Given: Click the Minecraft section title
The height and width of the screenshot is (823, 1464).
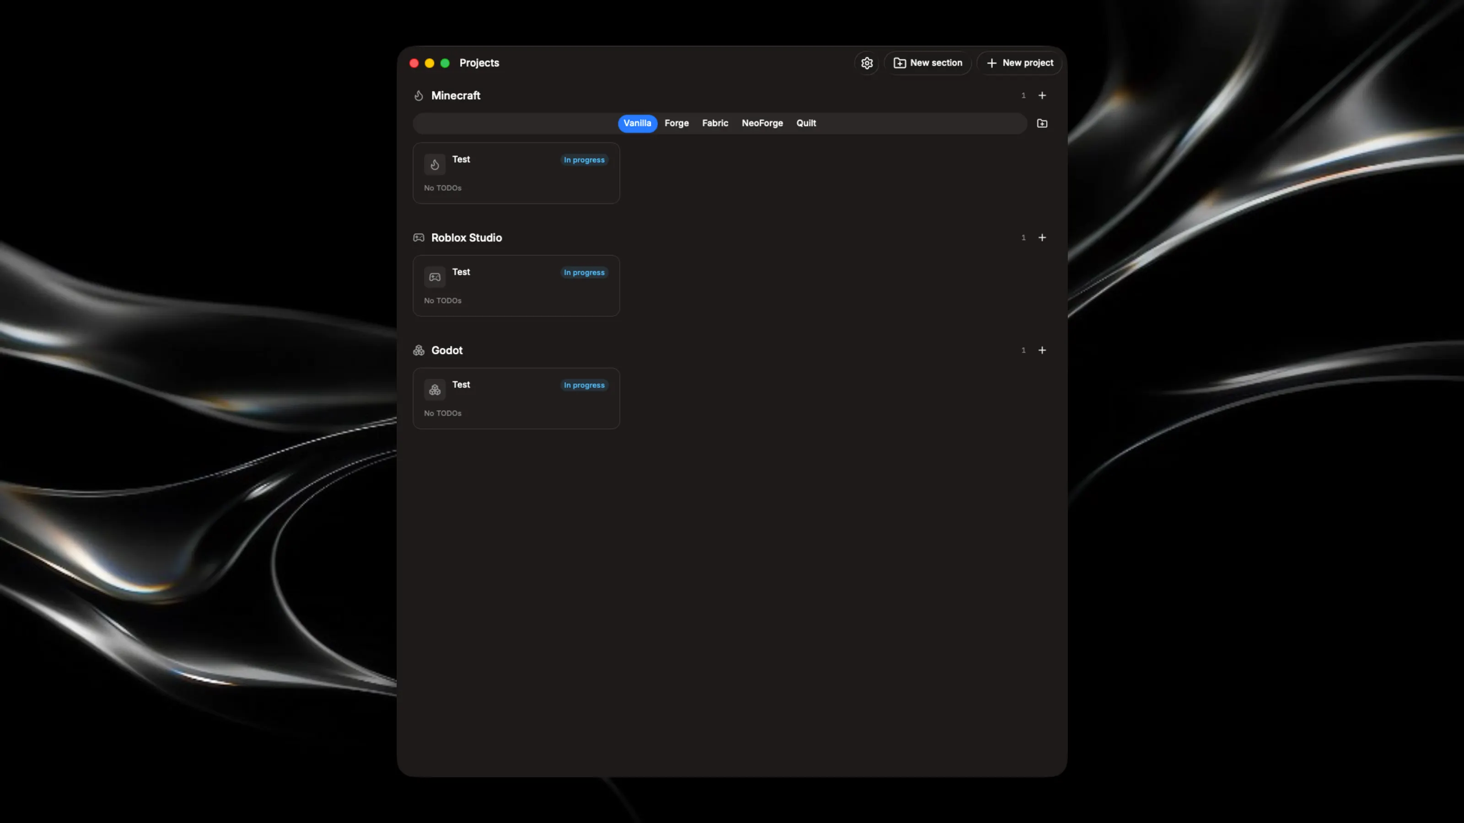Looking at the screenshot, I should [x=456, y=96].
